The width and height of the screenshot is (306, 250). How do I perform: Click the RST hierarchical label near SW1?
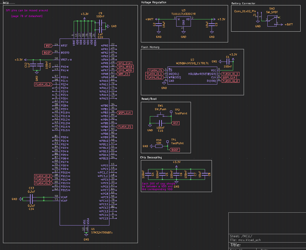coord(175,123)
